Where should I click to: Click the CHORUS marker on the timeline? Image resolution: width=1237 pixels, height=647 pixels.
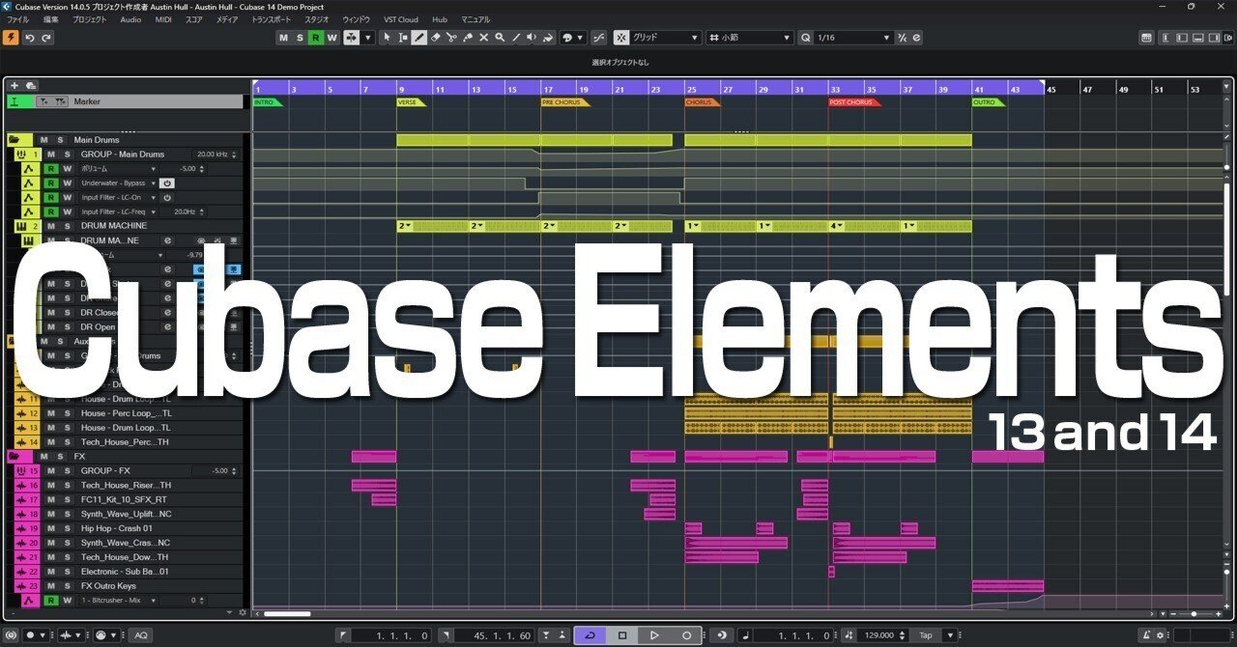click(x=700, y=101)
